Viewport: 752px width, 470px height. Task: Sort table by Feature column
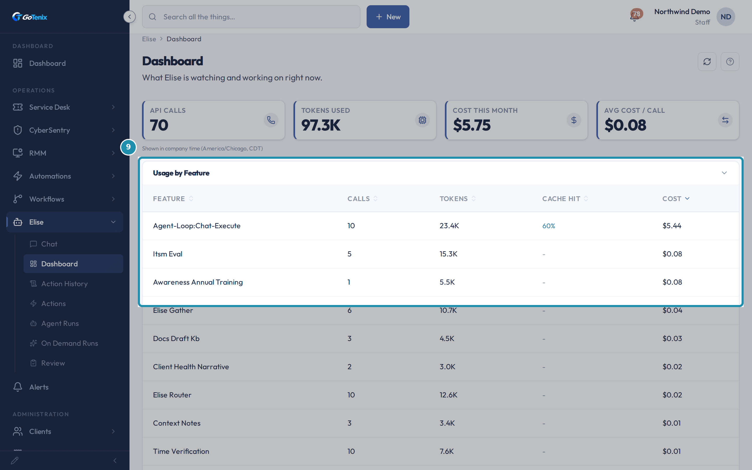pyautogui.click(x=173, y=199)
